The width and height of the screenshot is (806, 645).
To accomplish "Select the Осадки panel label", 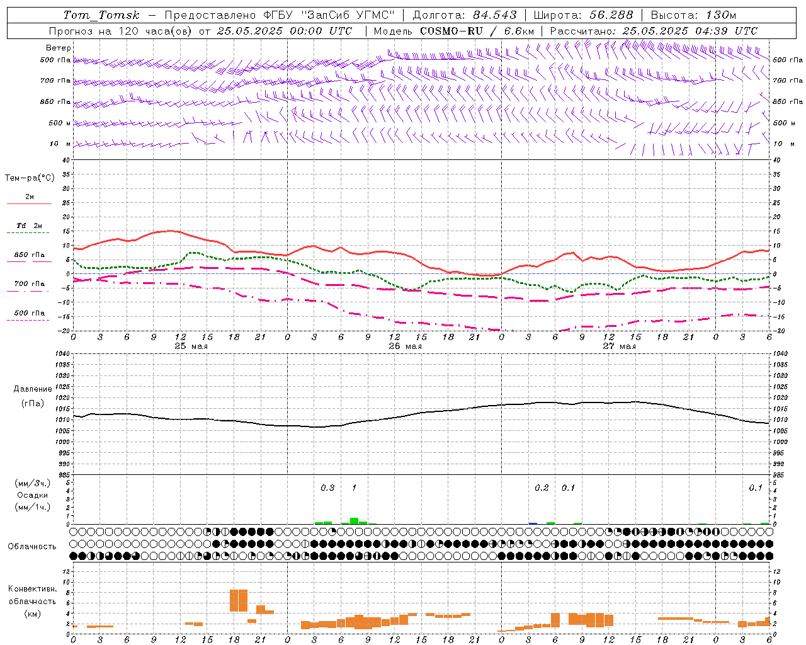I will pyautogui.click(x=32, y=495).
